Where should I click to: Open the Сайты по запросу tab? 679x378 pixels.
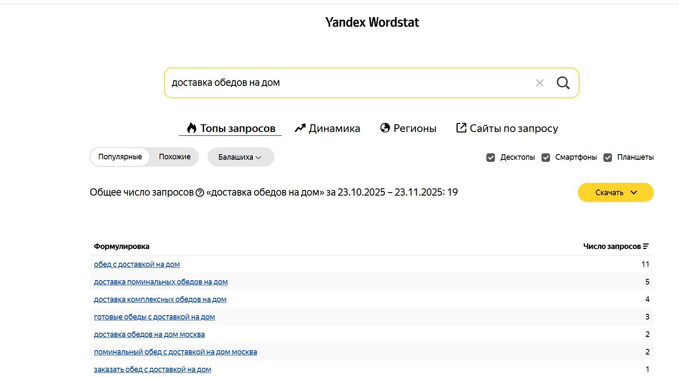click(507, 128)
